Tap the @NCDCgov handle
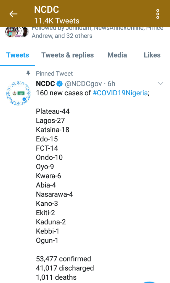The width and height of the screenshot is (170, 283). 83,84
